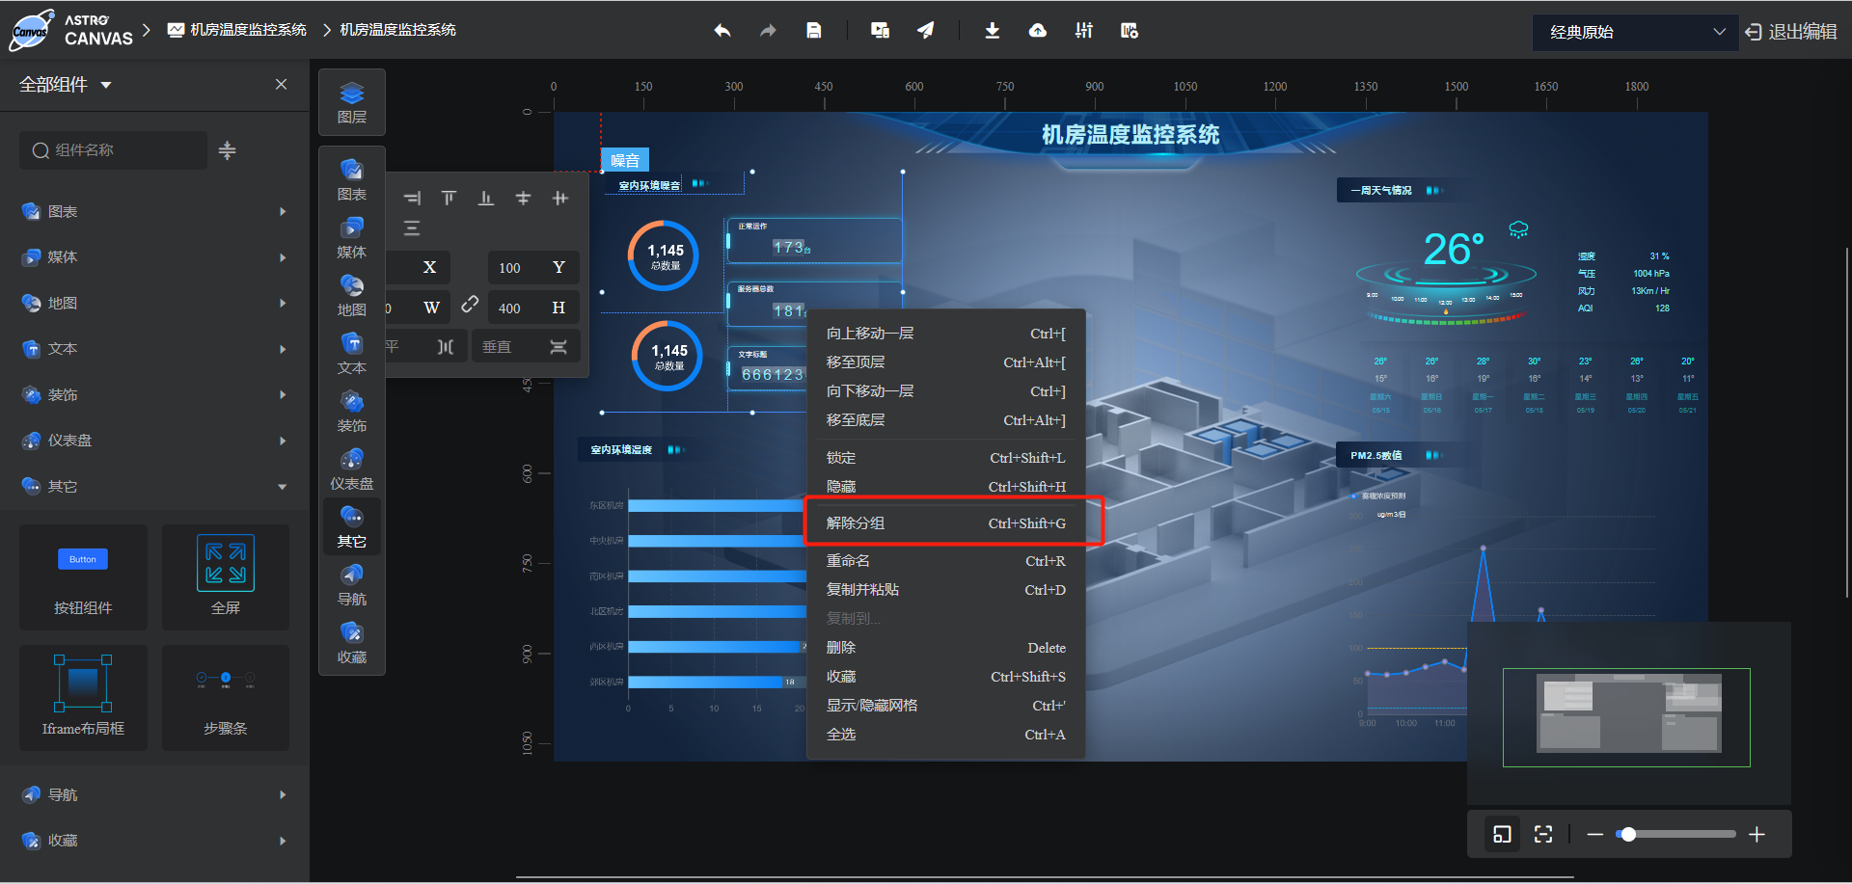Expand the 导航 category in the component list
1852x884 pixels.
(154, 794)
